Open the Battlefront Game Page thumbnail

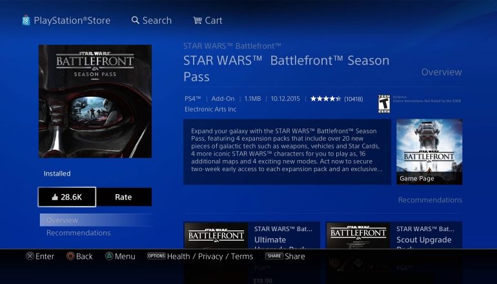[429, 152]
